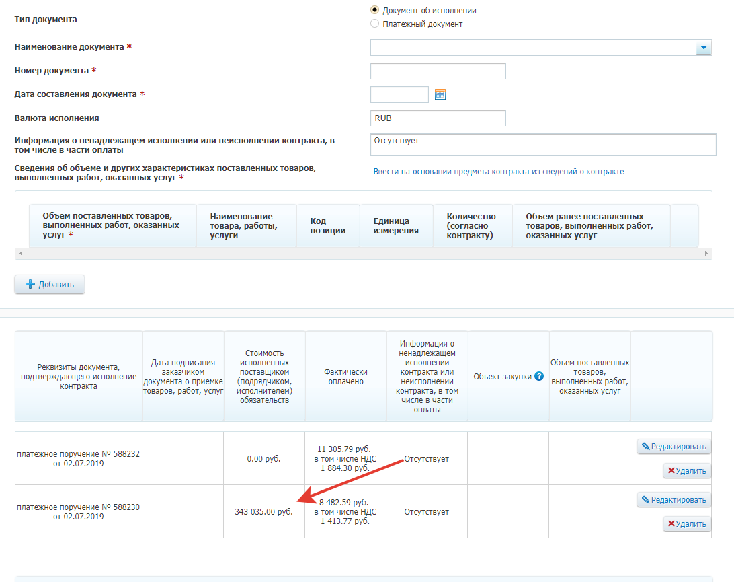This screenshot has width=734, height=582.
Task: Open the calendar date picker icon
Action: tap(440, 95)
